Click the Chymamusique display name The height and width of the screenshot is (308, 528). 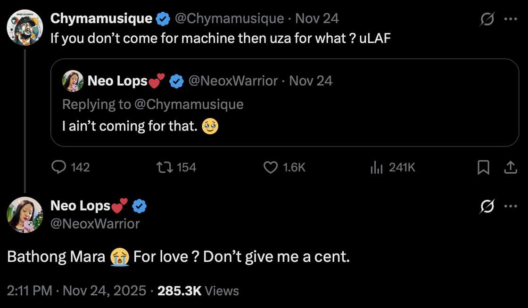point(101,18)
